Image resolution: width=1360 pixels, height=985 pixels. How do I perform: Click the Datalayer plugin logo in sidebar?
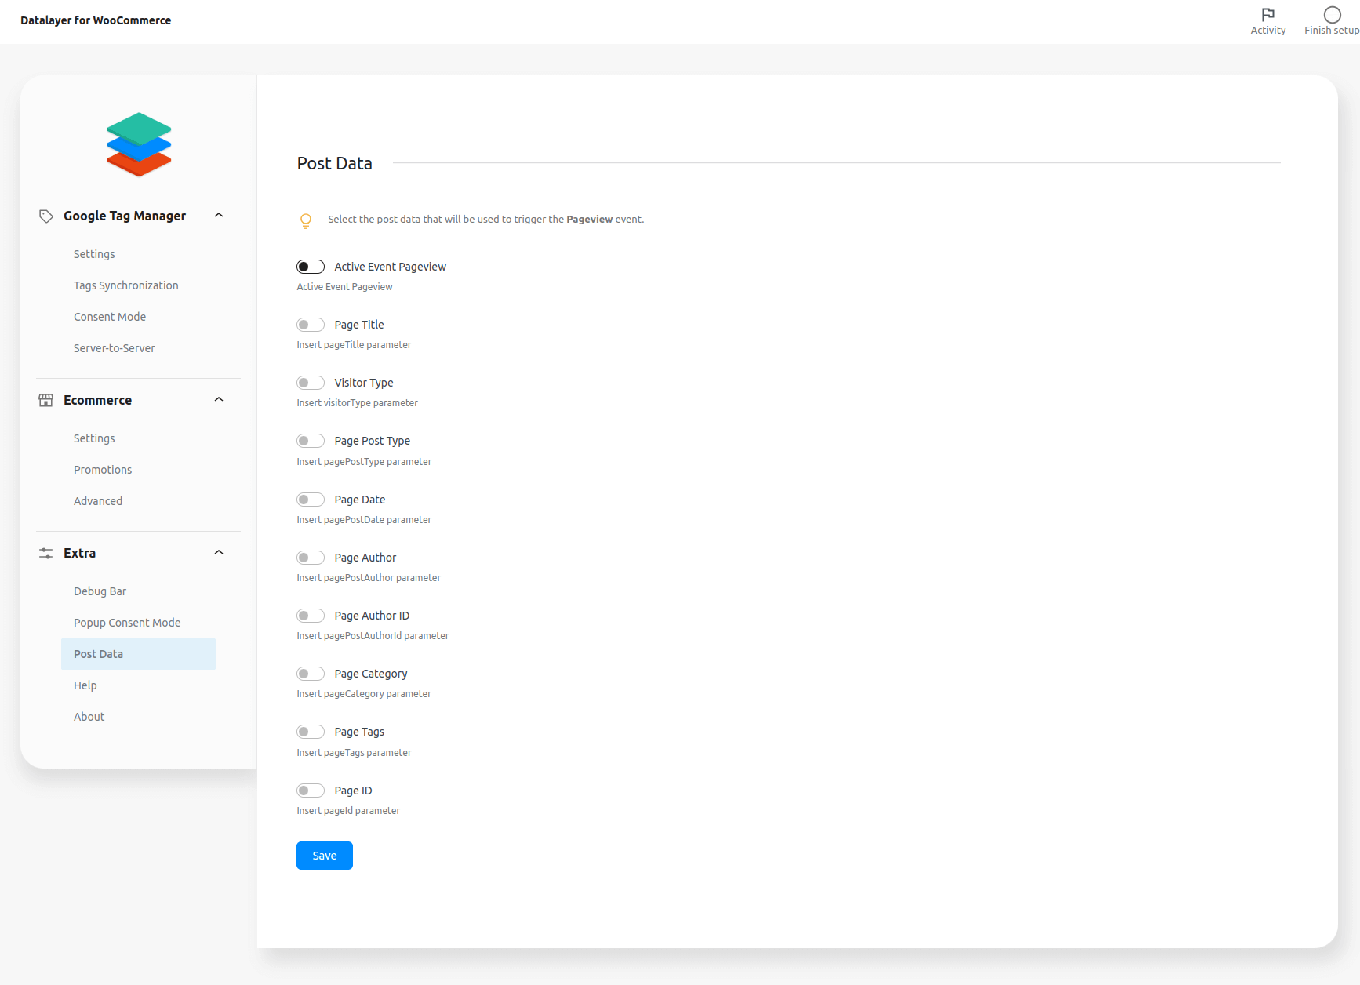tap(138, 144)
